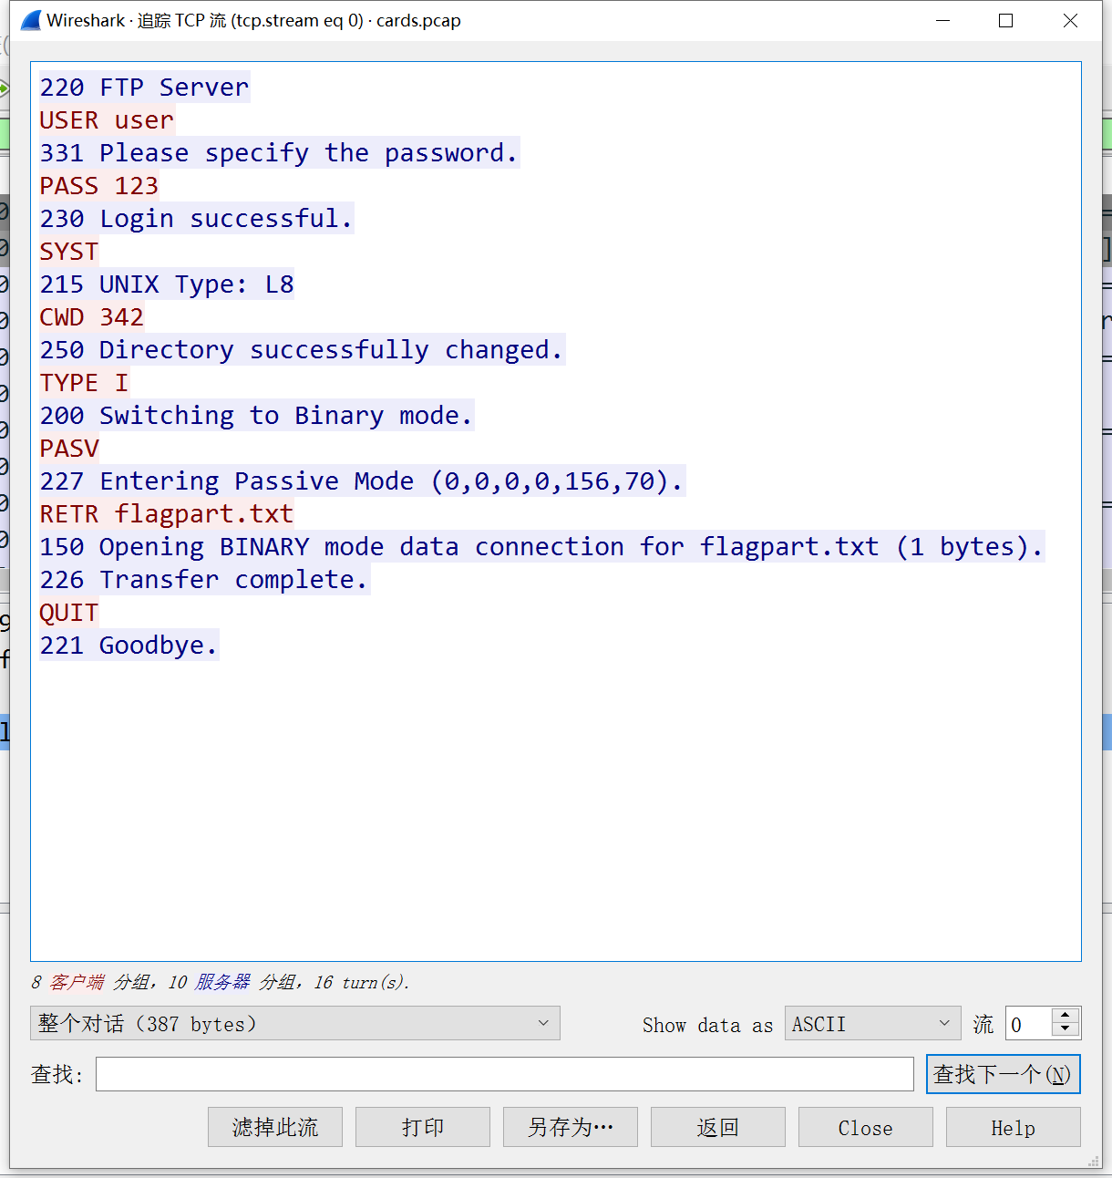The image size is (1112, 1178).
Task: Maximize the Follow TCP Stream window
Action: [x=1005, y=20]
